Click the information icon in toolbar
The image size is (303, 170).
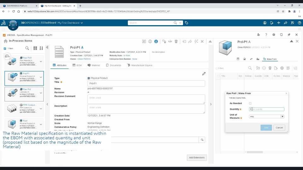coord(156,42)
